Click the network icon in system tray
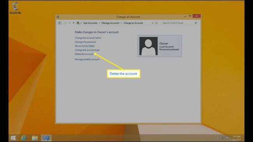253x142 pixels. click(x=223, y=138)
